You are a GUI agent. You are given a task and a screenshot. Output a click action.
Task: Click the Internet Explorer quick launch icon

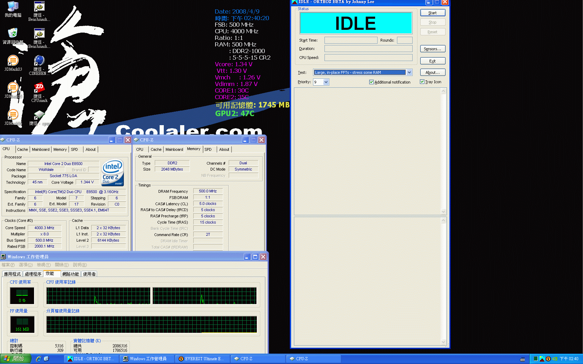point(39,359)
